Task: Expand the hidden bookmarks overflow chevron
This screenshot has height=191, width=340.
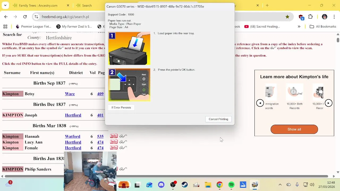Action: 299,27
